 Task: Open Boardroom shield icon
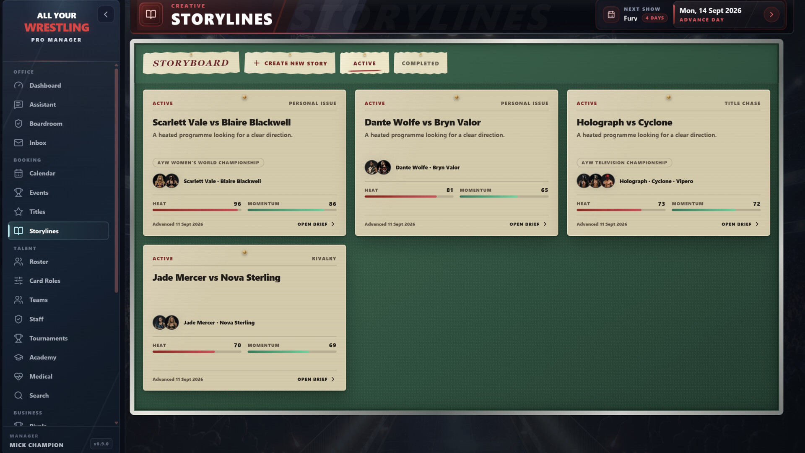(18, 124)
